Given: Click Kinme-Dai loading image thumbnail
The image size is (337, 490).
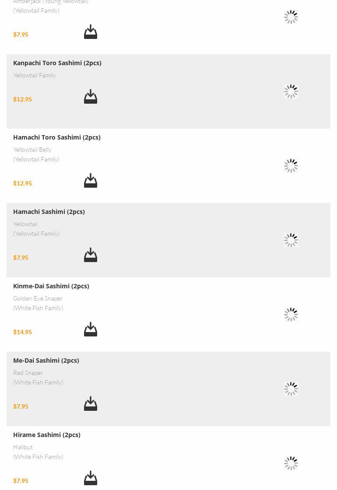Looking at the screenshot, I should (291, 315).
